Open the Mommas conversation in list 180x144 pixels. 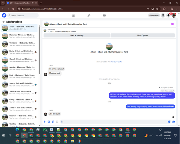pos(19,36)
